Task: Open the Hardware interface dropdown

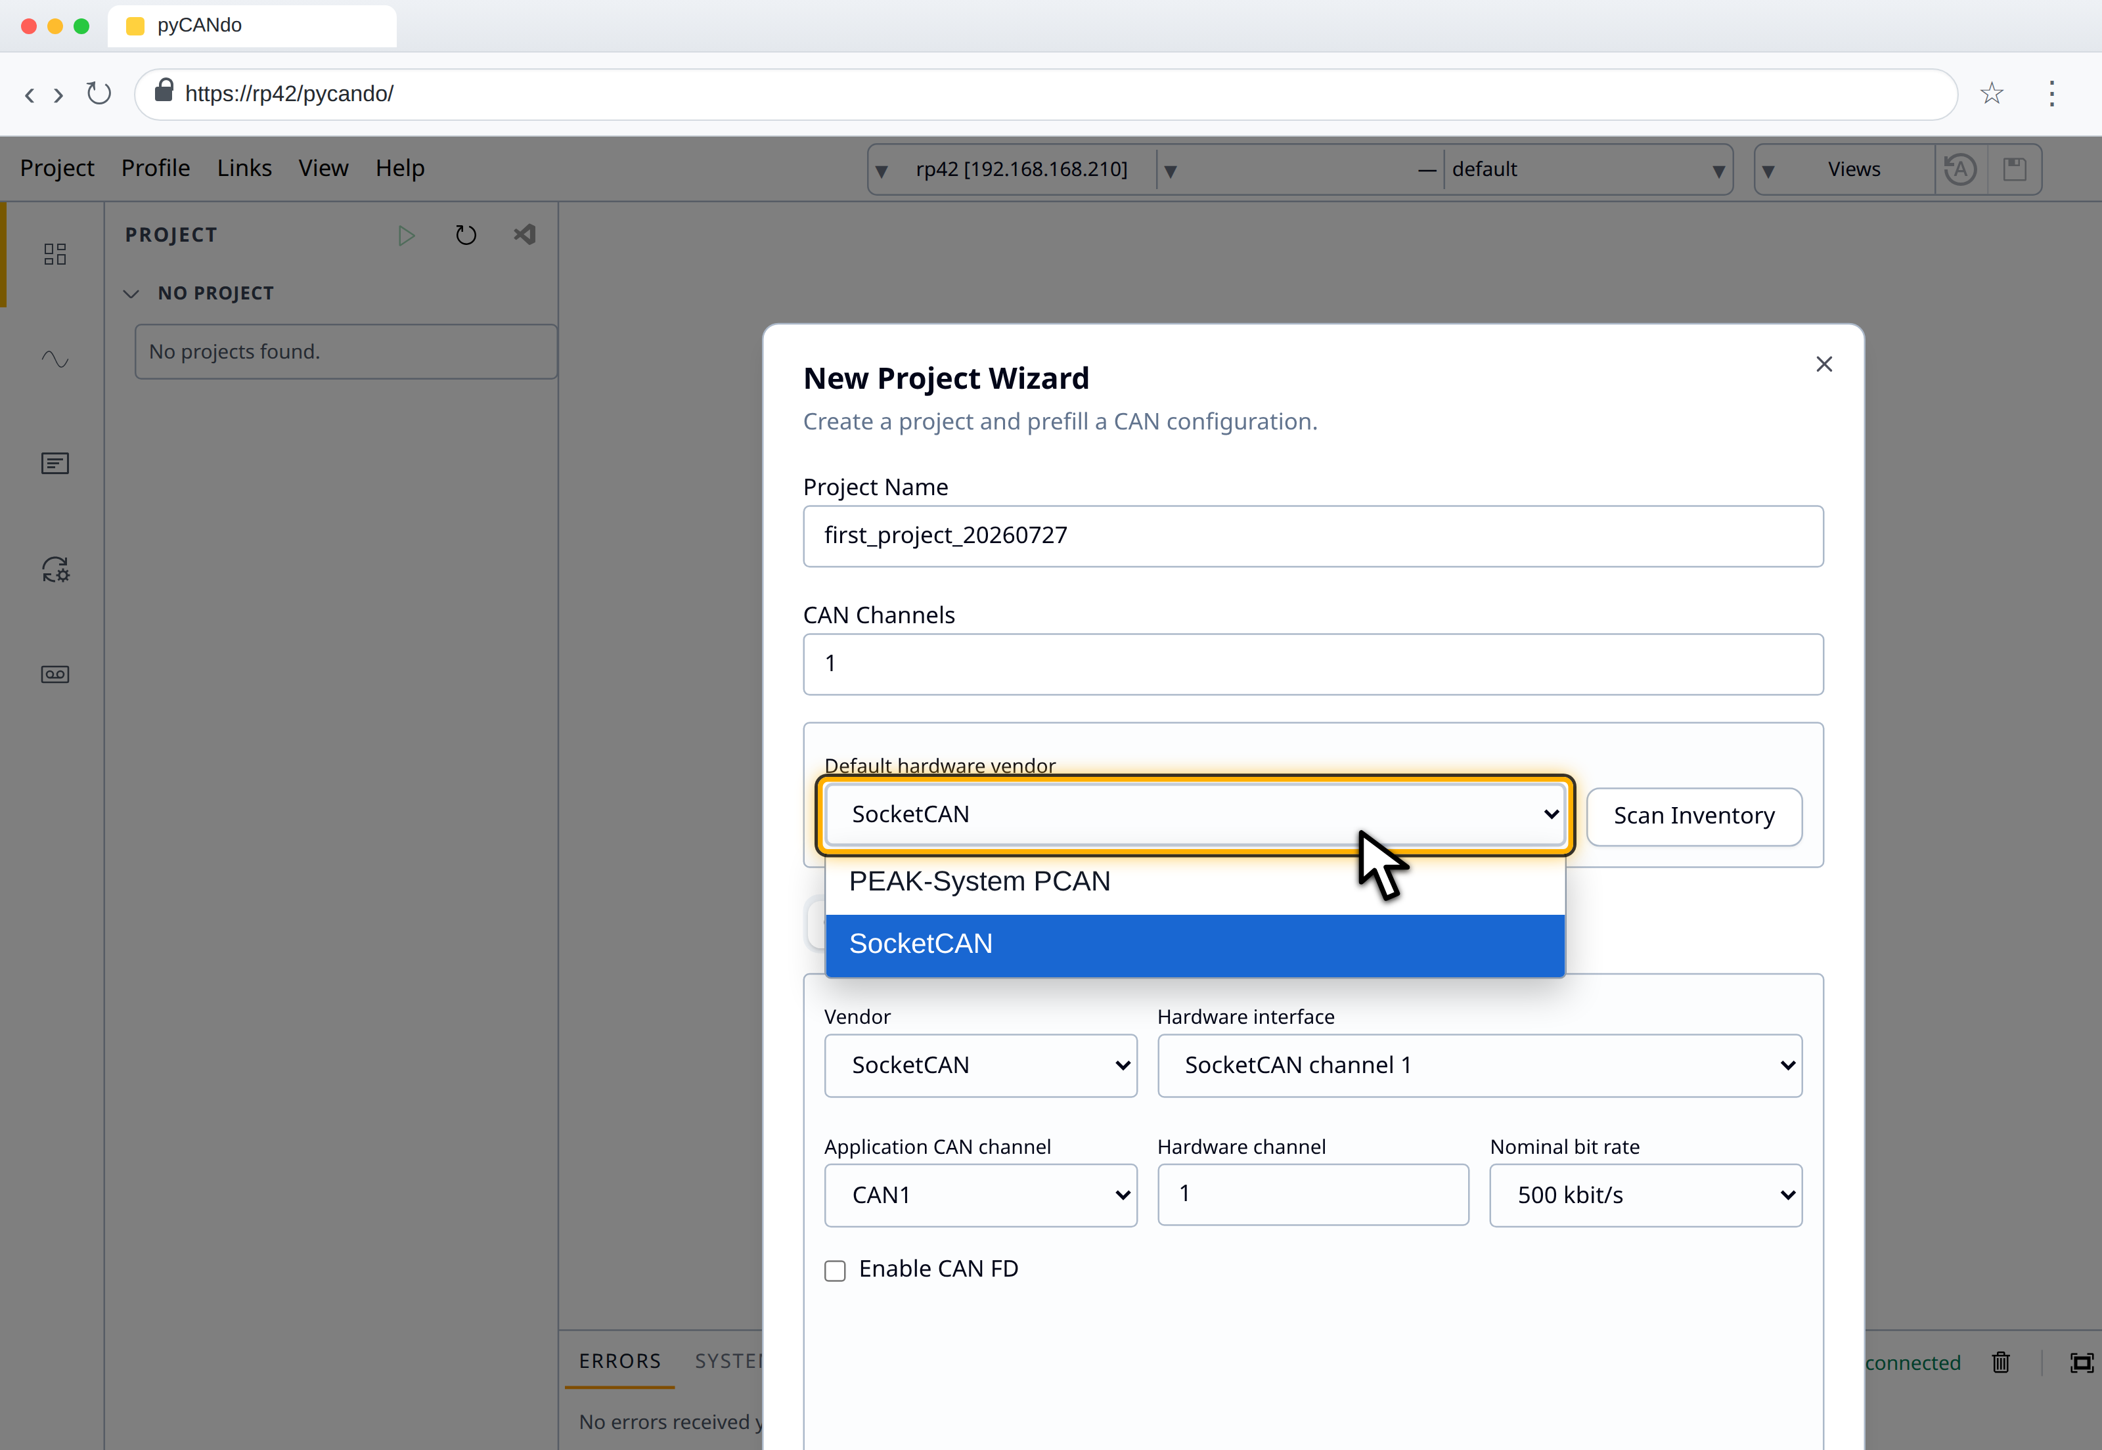Action: tap(1479, 1066)
